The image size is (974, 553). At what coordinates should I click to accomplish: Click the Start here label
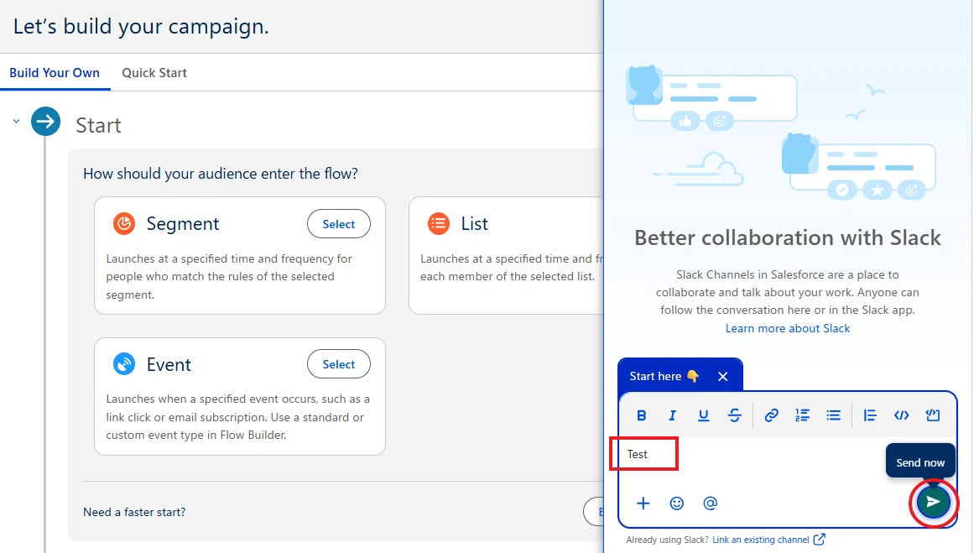pos(655,377)
